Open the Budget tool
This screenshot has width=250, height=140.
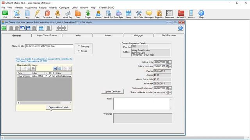point(88,14)
